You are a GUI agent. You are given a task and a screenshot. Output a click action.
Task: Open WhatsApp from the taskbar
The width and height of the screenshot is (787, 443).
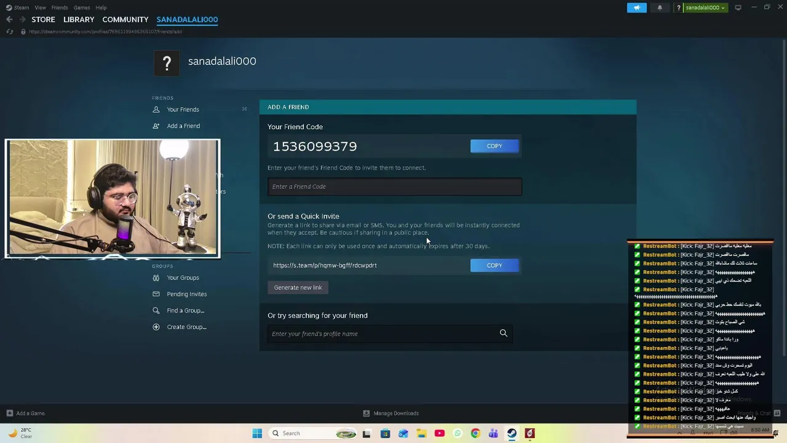(457, 433)
